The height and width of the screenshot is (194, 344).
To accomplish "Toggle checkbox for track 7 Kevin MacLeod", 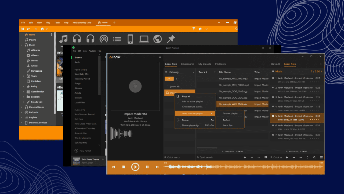I will click(x=273, y=135).
